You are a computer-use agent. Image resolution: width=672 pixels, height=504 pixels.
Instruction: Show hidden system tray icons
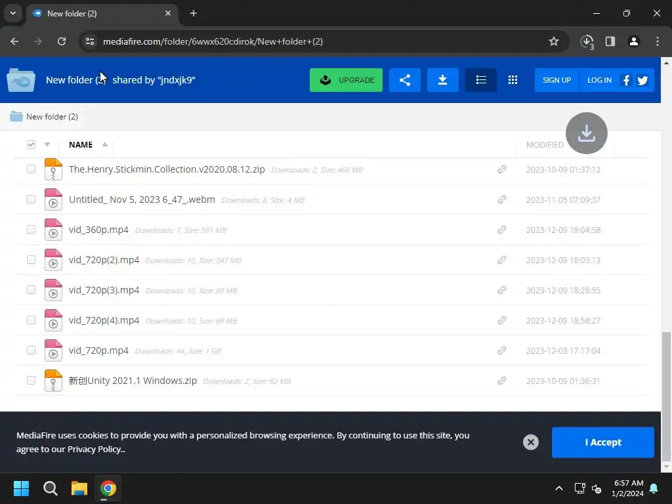(x=559, y=488)
